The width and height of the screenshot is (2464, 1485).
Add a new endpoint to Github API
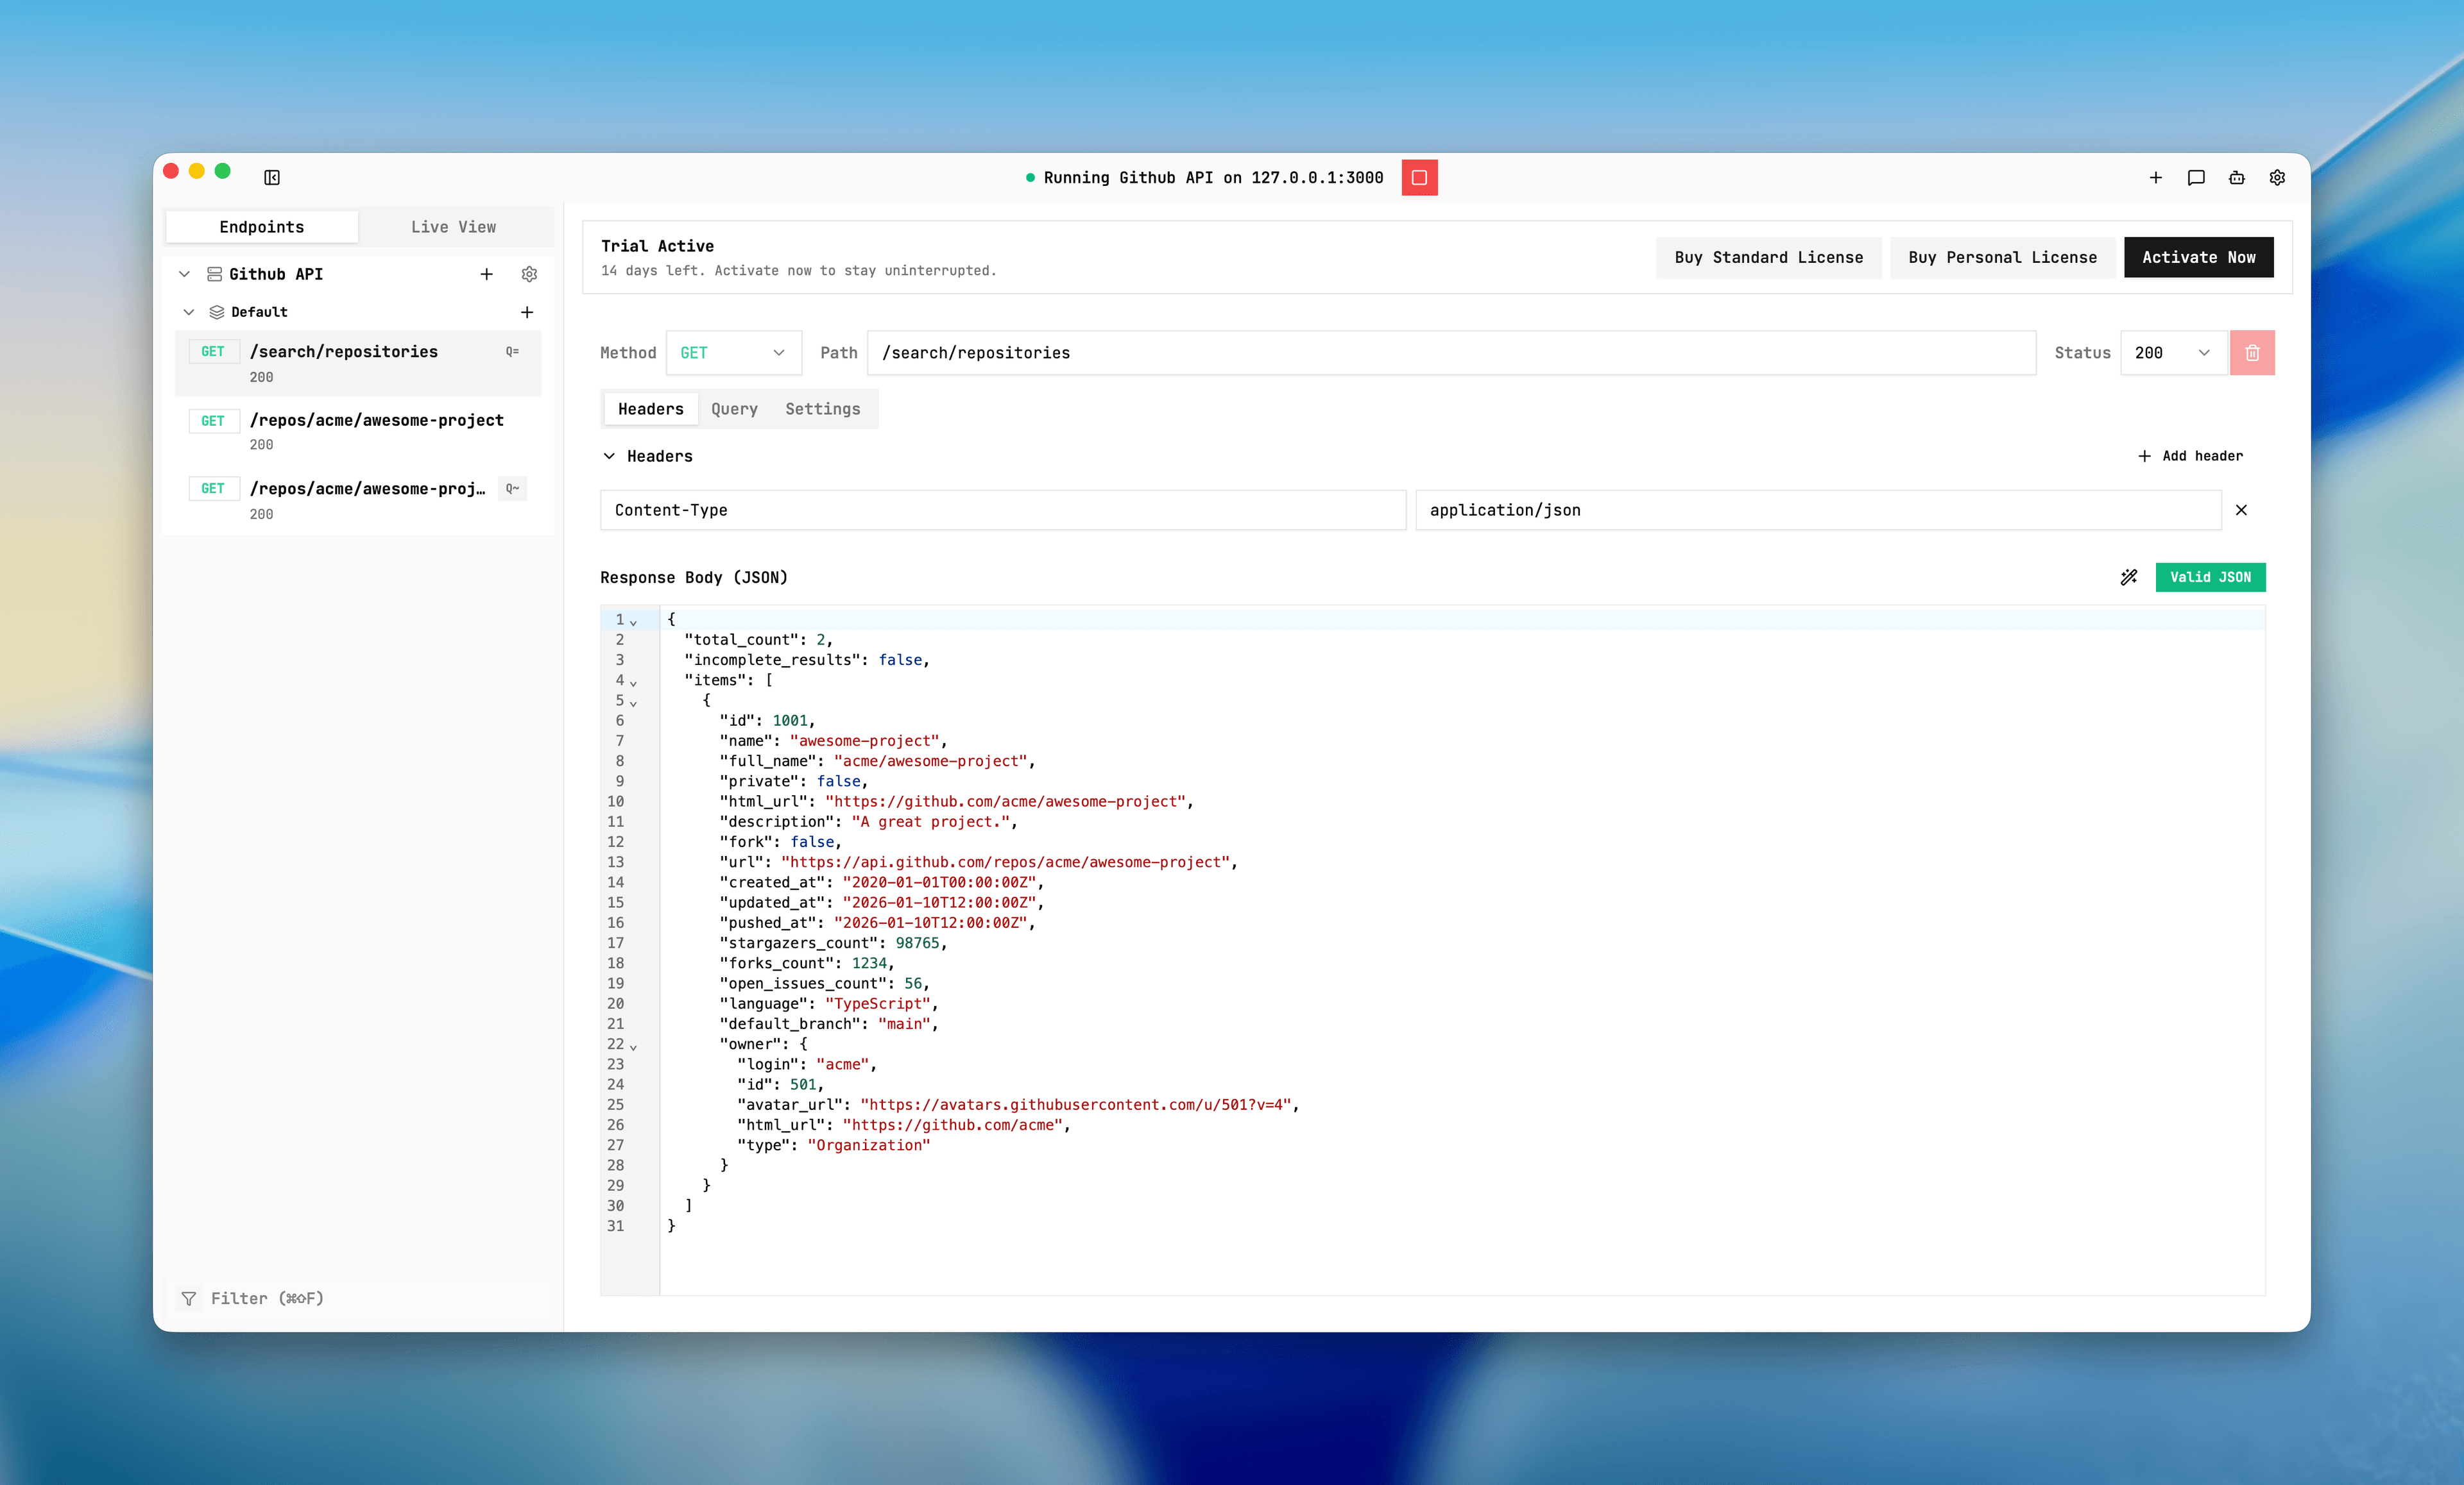[x=487, y=274]
